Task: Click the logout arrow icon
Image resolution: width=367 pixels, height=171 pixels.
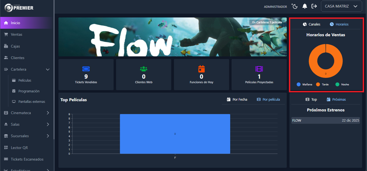Action: click(314, 6)
